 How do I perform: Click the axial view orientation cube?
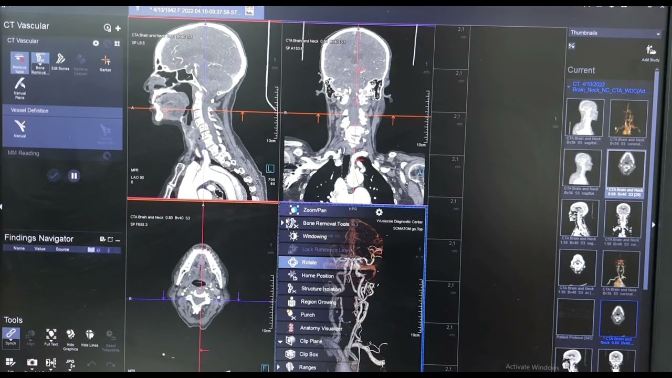coord(265,368)
